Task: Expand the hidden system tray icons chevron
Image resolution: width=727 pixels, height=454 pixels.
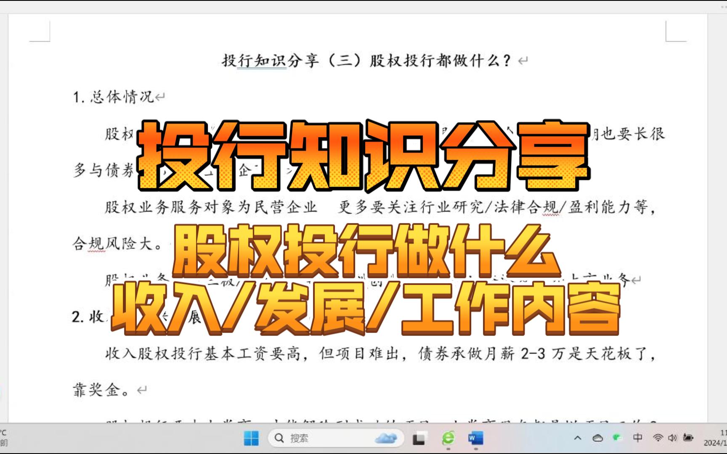Action: pos(578,438)
